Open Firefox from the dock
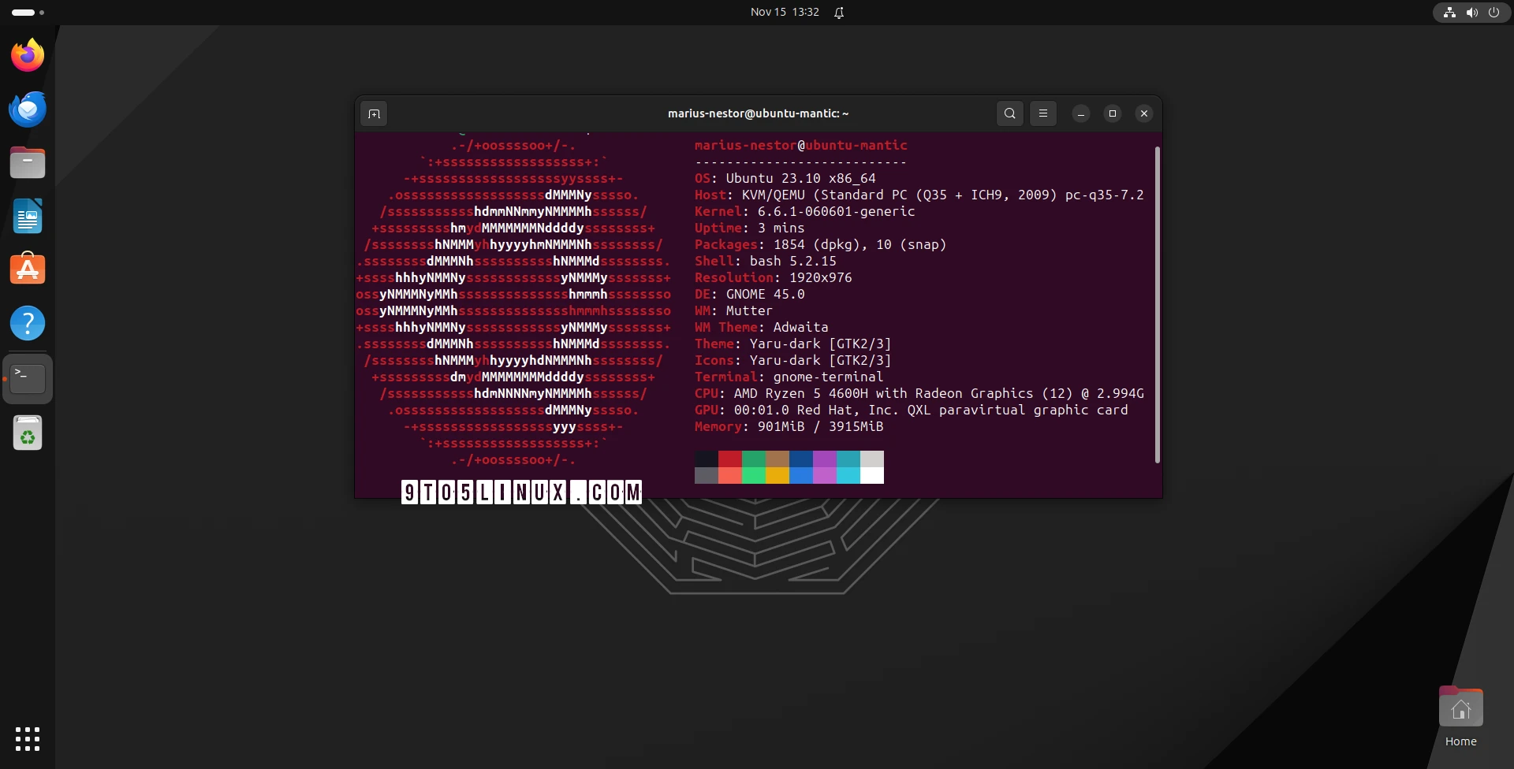1514x769 pixels. click(28, 54)
